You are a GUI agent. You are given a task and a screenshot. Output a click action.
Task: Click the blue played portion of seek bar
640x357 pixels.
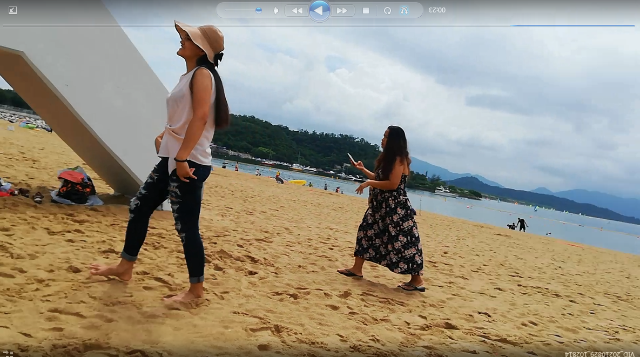tap(572, 25)
